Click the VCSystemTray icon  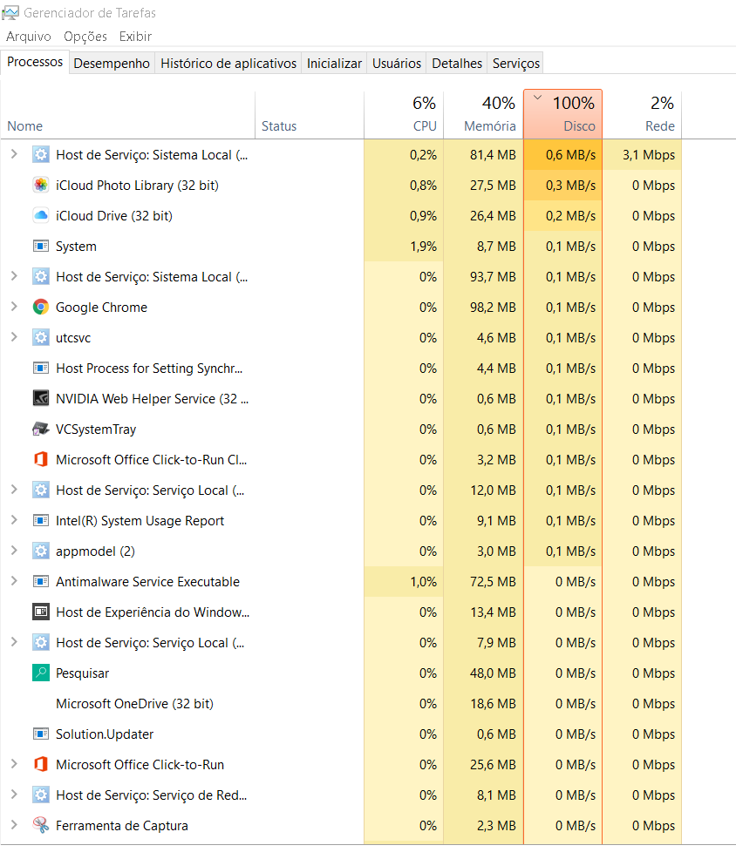(41, 429)
